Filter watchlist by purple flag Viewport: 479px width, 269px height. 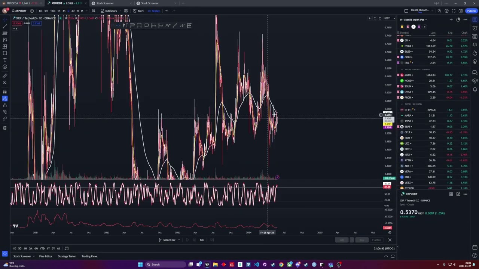tap(419, 27)
